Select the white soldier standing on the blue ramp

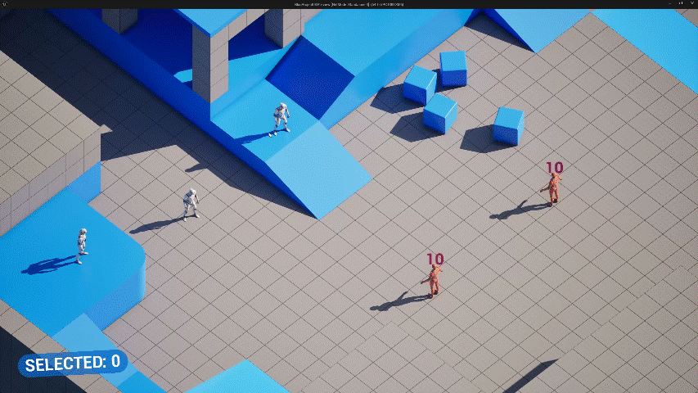[x=281, y=118]
